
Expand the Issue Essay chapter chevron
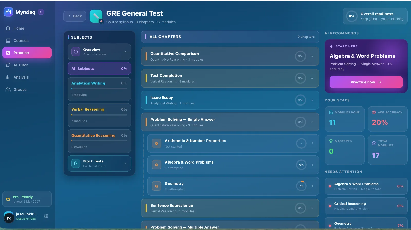(312, 100)
